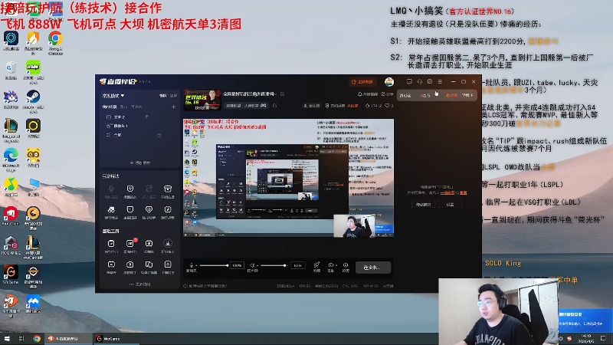Viewport: 613px width, 345px height.
Task: Click the orange flame label in right panel
Action: [451, 95]
